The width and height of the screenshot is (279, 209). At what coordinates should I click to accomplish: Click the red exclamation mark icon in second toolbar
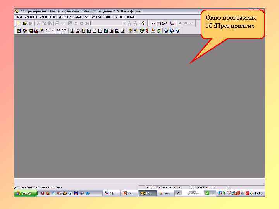click(x=147, y=31)
